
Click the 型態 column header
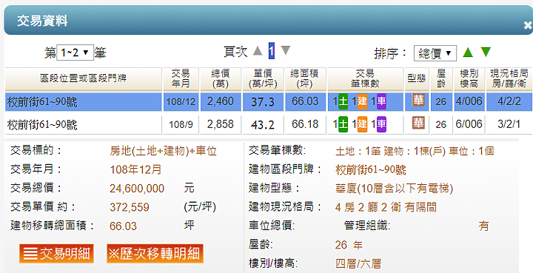417,79
